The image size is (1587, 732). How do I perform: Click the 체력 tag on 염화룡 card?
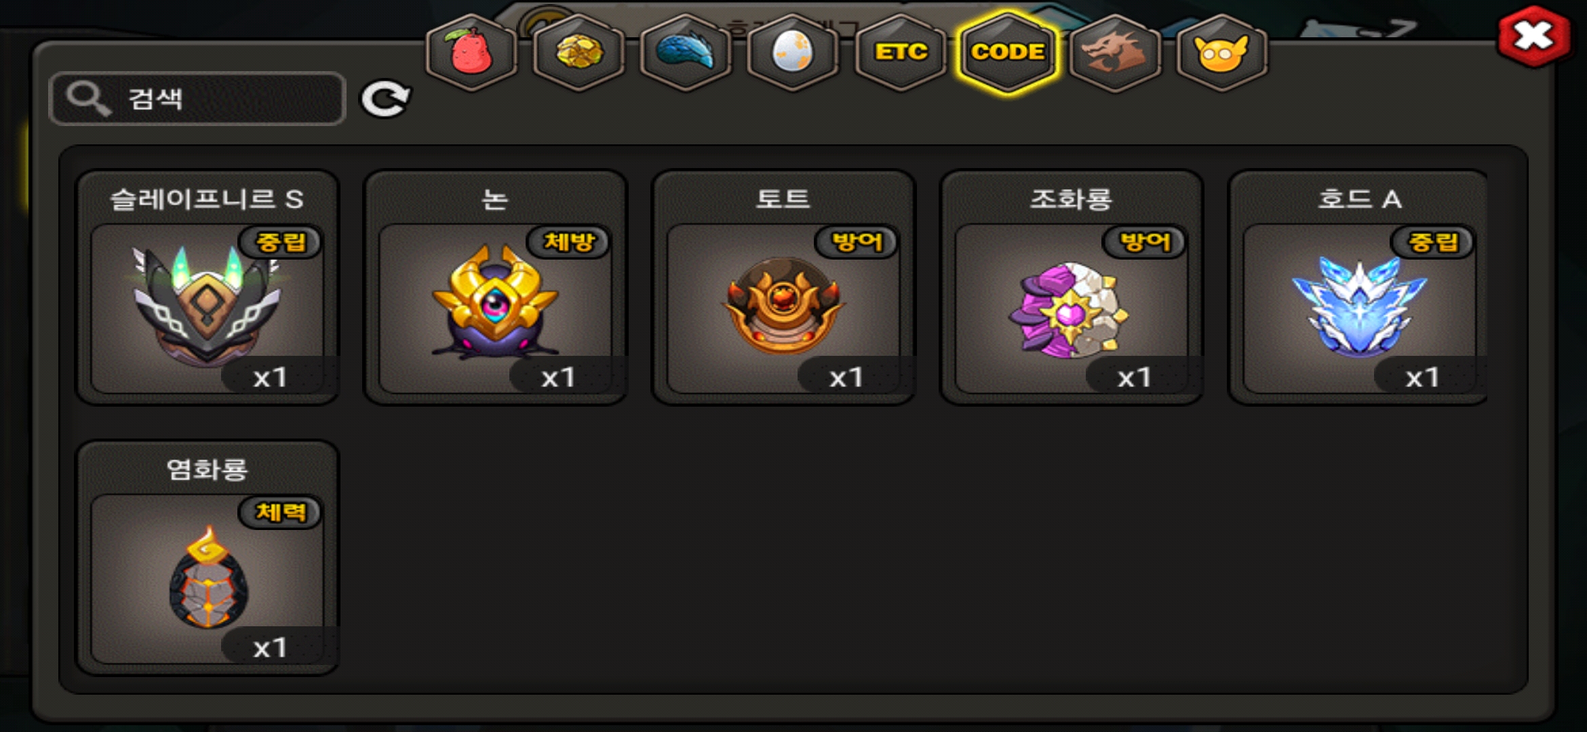[x=281, y=512]
